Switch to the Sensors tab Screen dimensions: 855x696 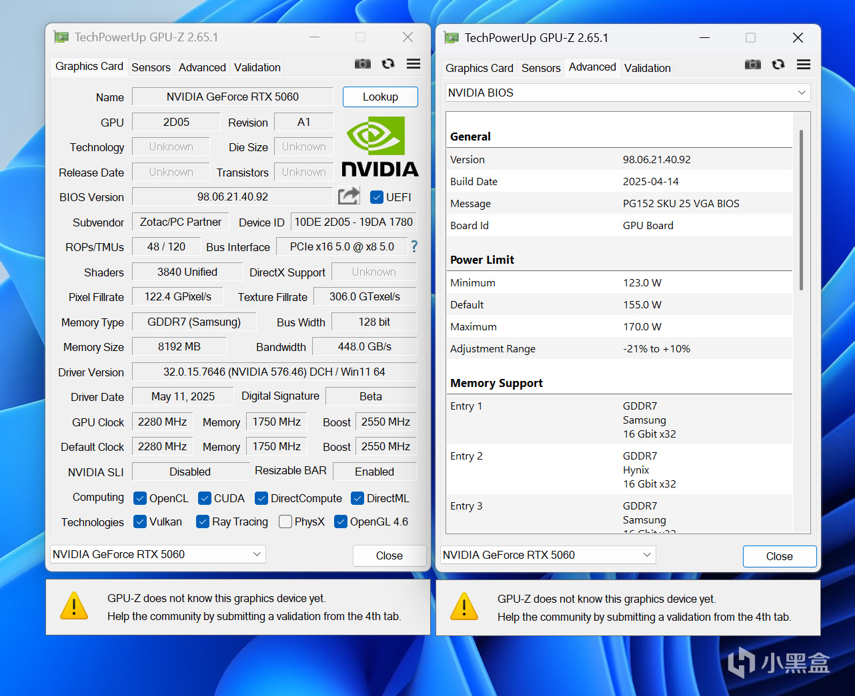[x=151, y=67]
